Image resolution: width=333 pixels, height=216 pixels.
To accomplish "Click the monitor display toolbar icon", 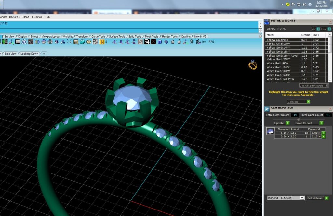I will 18,42.
